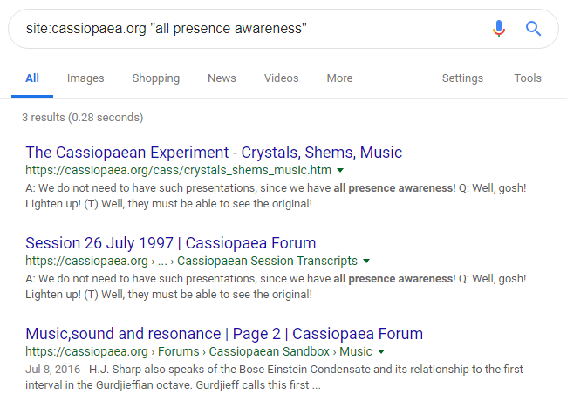Select the All results tab
567x401 pixels.
point(32,78)
